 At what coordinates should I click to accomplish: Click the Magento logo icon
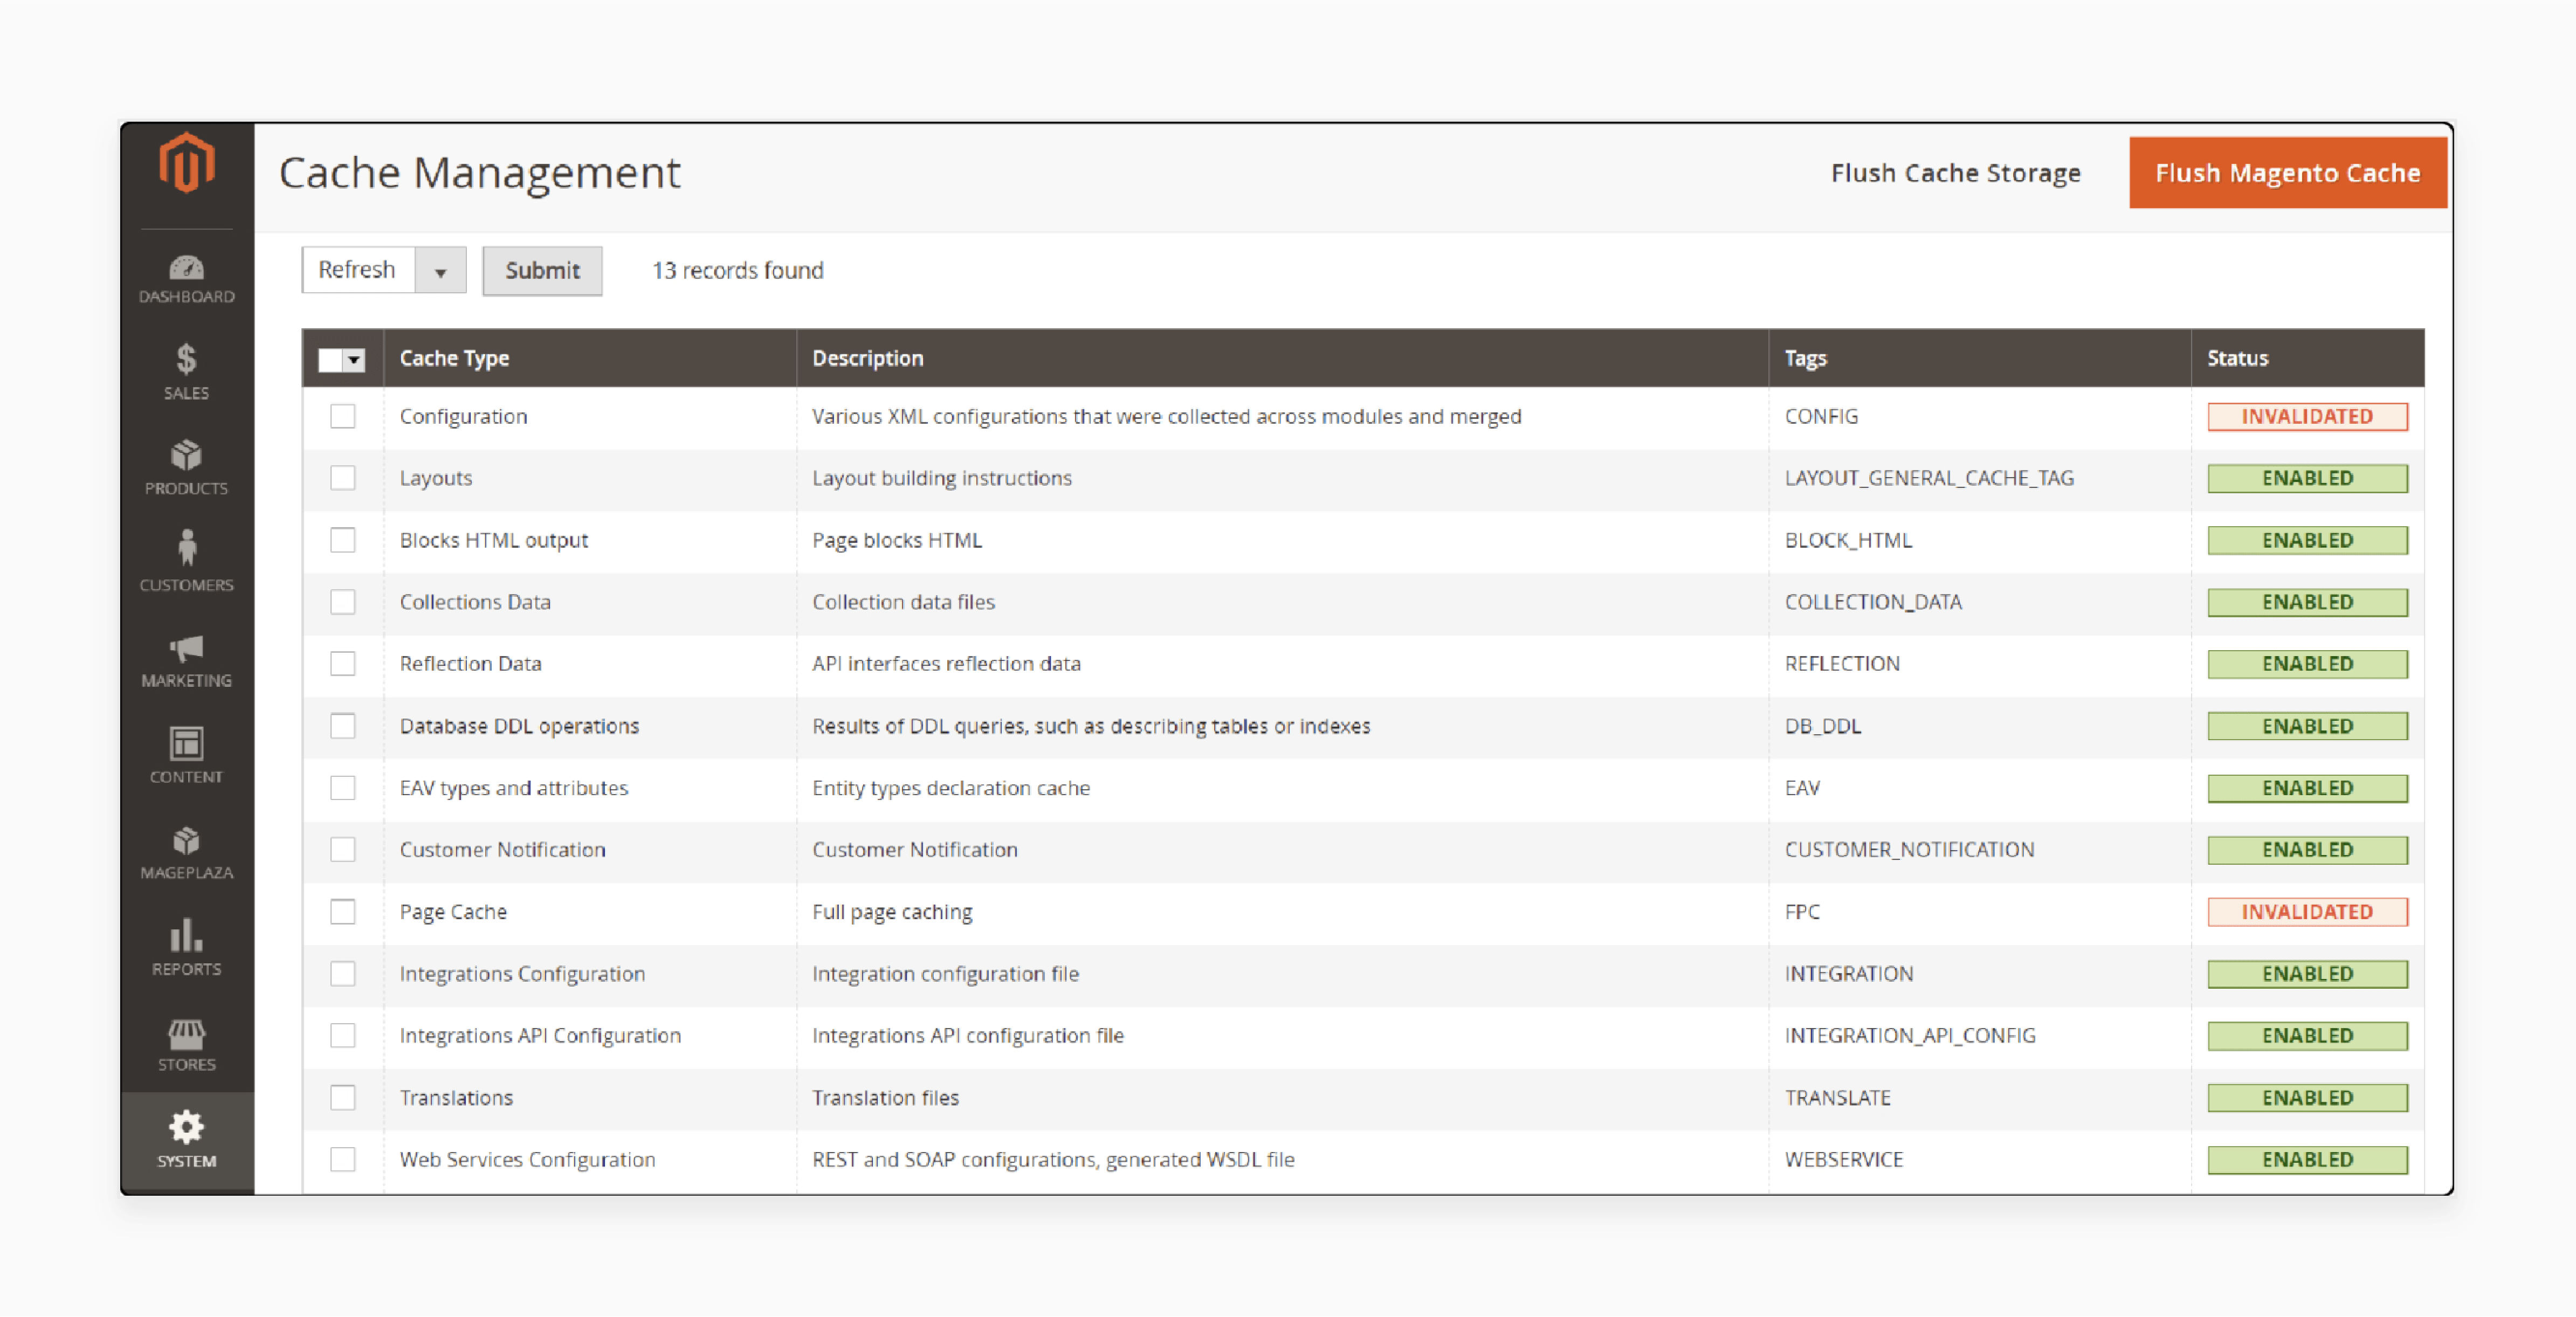click(187, 163)
